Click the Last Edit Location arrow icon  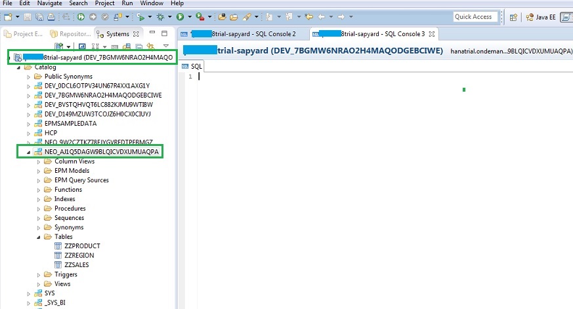click(309, 17)
